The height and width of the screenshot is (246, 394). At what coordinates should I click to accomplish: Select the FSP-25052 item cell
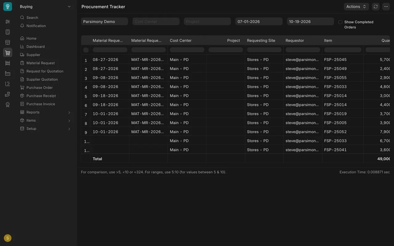click(343, 132)
